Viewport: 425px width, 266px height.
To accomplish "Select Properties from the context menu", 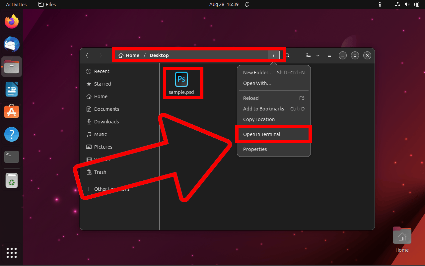I will 255,149.
